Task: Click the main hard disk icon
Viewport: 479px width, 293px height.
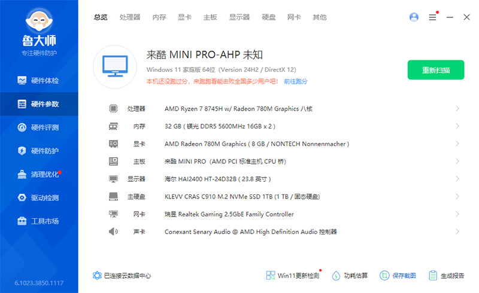Action: 113,197
